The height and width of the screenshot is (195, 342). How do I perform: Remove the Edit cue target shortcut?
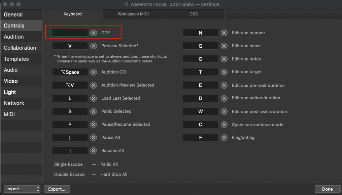coord(224,72)
